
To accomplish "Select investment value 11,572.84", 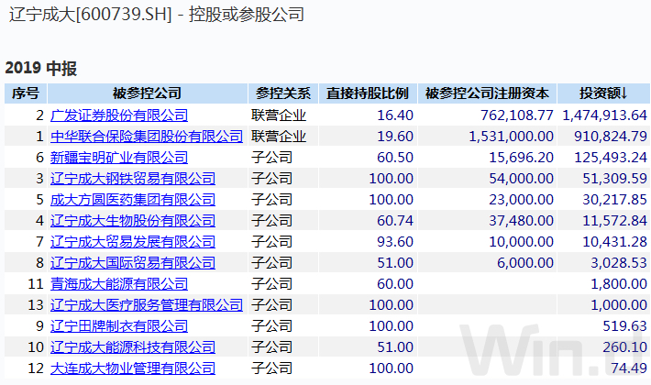I will point(615,221).
